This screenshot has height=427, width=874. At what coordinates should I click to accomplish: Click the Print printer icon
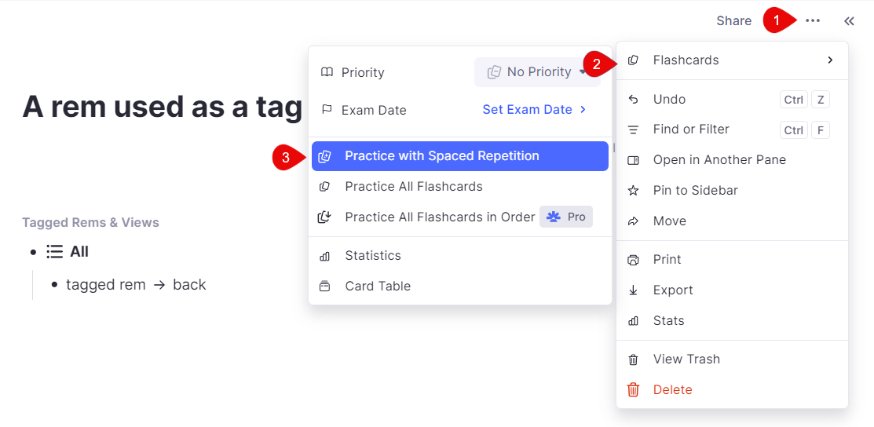coord(634,260)
